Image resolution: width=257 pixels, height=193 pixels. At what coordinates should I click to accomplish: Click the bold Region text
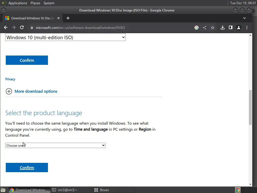[x=145, y=129]
